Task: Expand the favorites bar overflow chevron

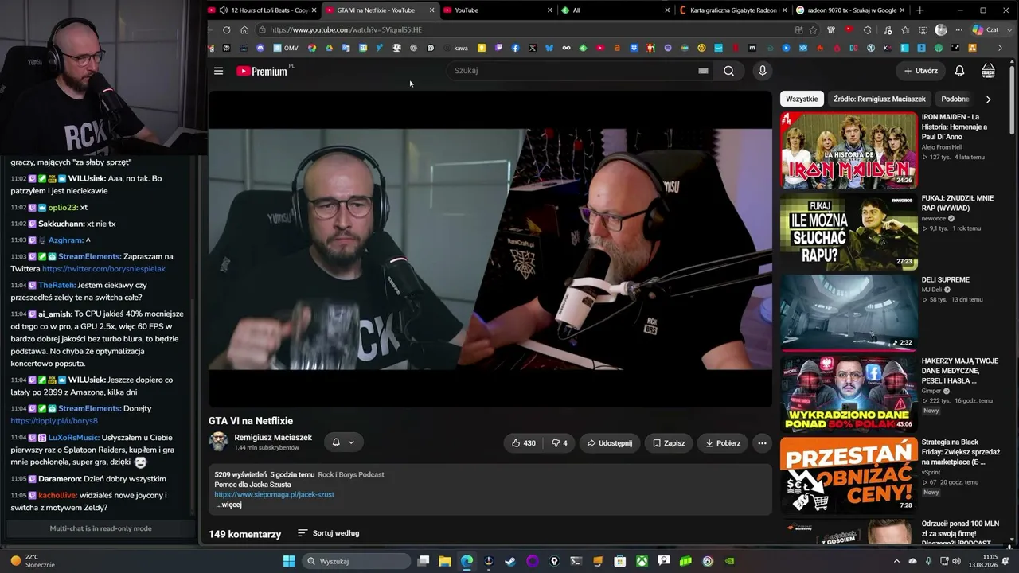Action: point(1000,48)
